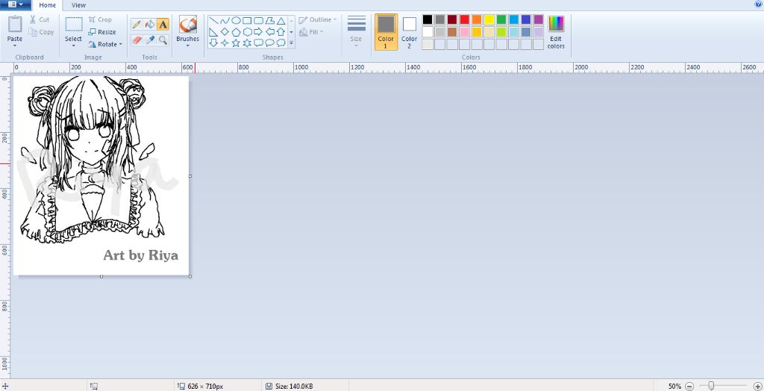Pick the green color swatch

tap(501, 19)
